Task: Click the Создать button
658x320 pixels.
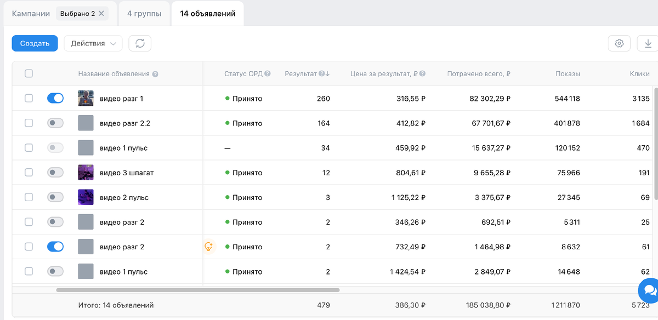Action: point(35,43)
